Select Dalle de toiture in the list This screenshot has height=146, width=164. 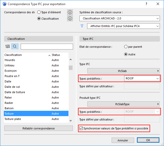15,92
